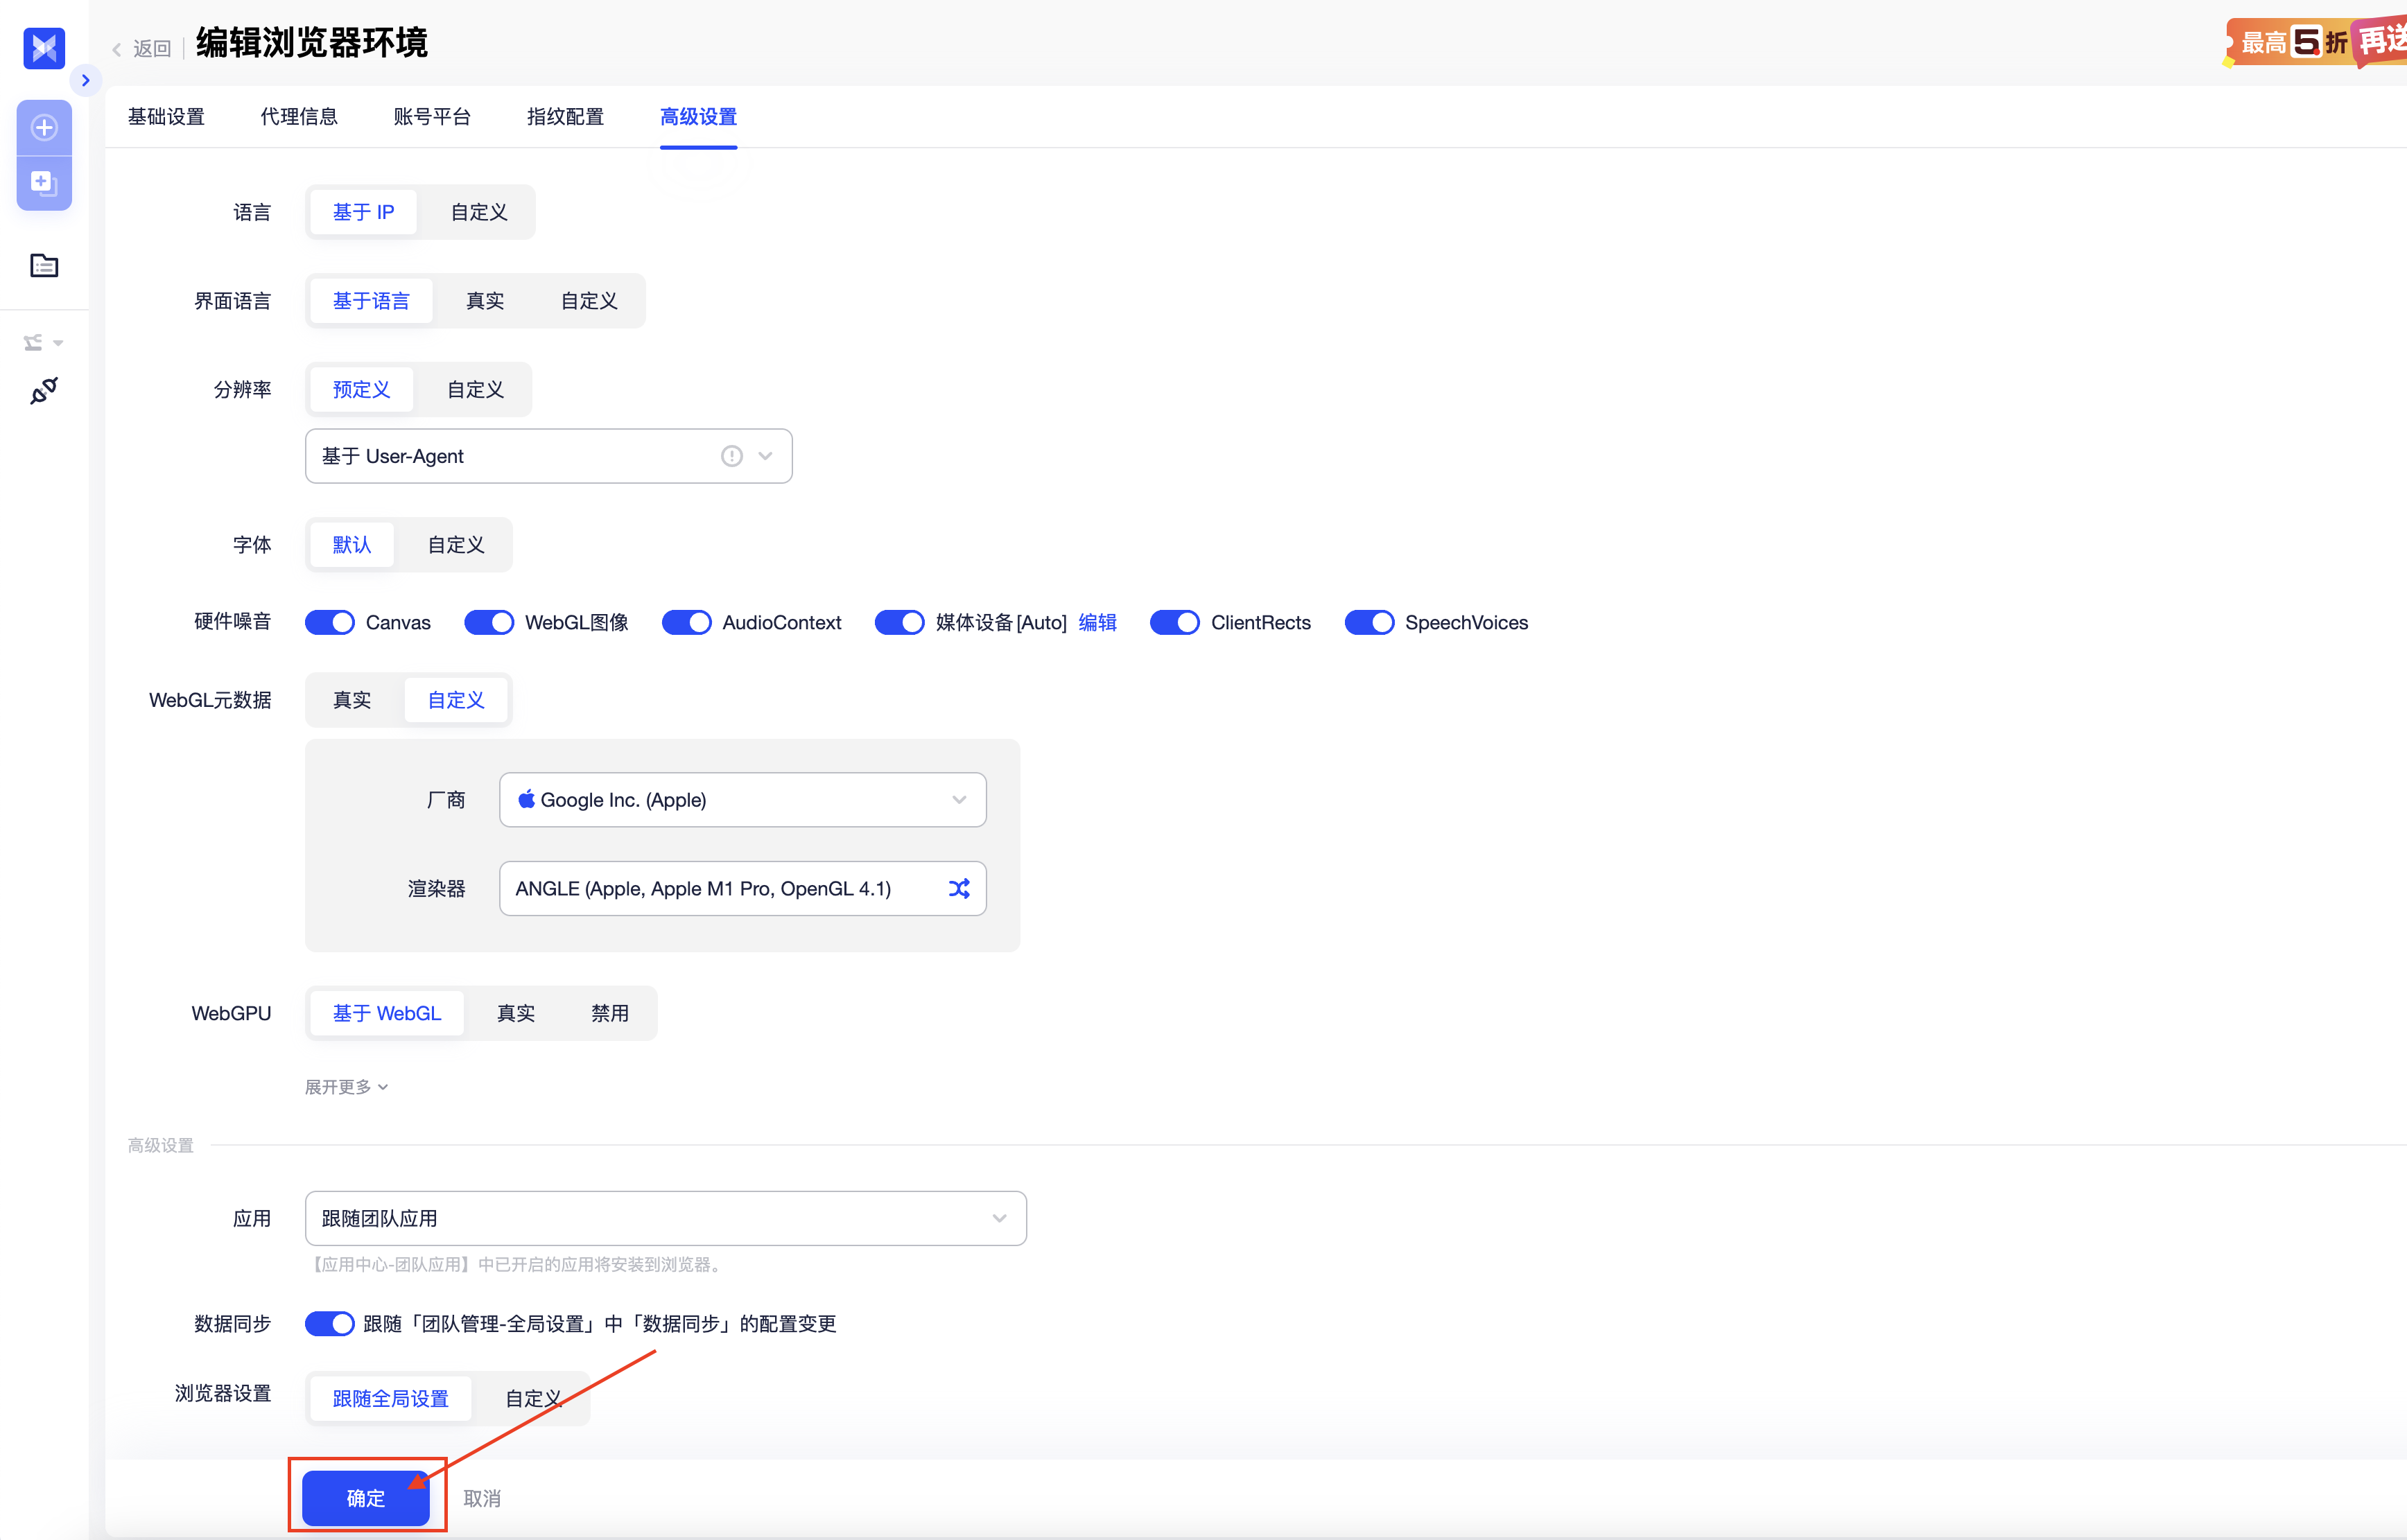The width and height of the screenshot is (2407, 1540).
Task: Click the app logo in sidebar
Action: point(44,47)
